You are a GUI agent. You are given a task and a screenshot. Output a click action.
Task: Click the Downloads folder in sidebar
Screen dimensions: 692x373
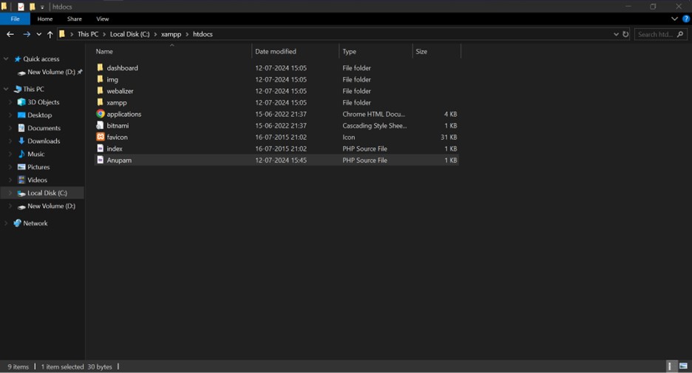tap(44, 141)
